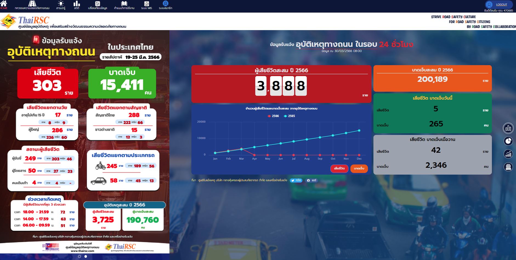Click the growth trend chart side button

click(508, 154)
